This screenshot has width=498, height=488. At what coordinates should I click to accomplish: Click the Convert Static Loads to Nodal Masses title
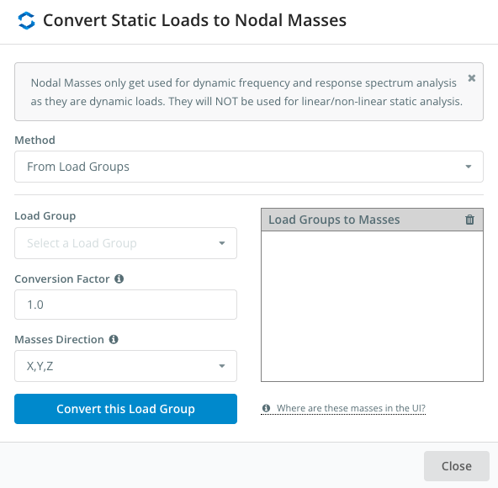194,20
